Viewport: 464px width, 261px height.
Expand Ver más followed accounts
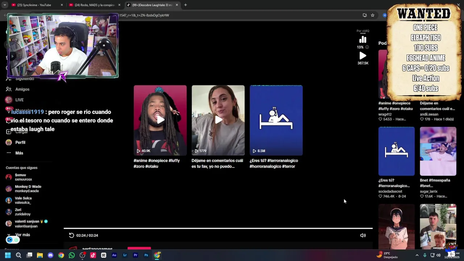22,235
